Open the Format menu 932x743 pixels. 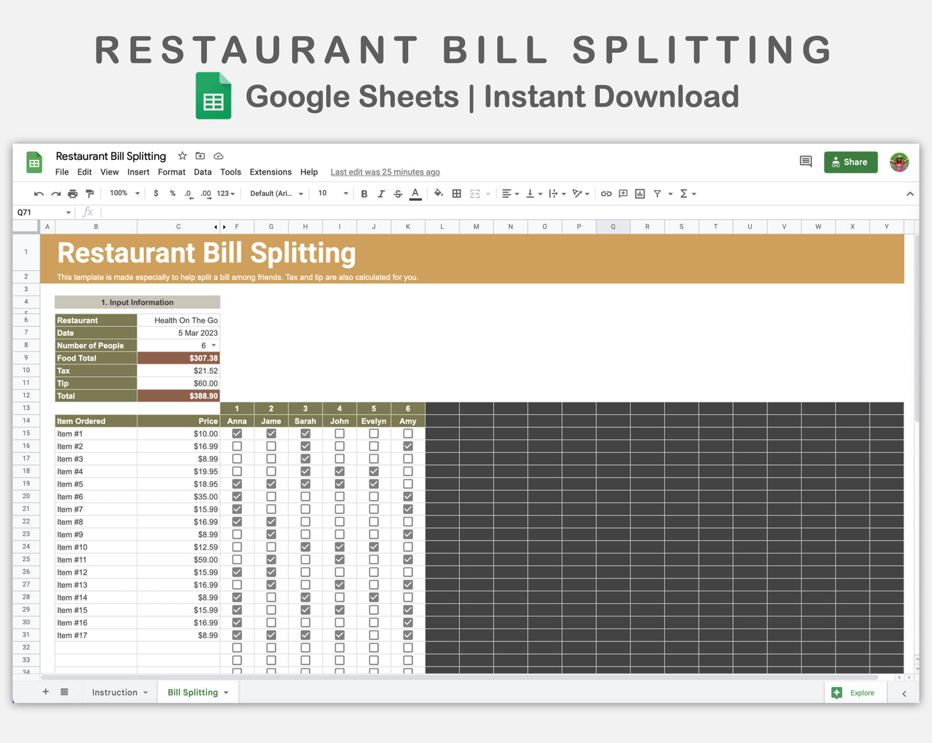[171, 172]
